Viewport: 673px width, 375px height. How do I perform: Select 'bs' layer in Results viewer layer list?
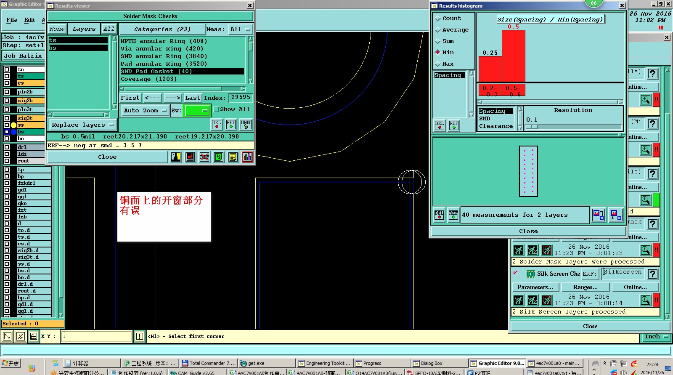click(78, 48)
